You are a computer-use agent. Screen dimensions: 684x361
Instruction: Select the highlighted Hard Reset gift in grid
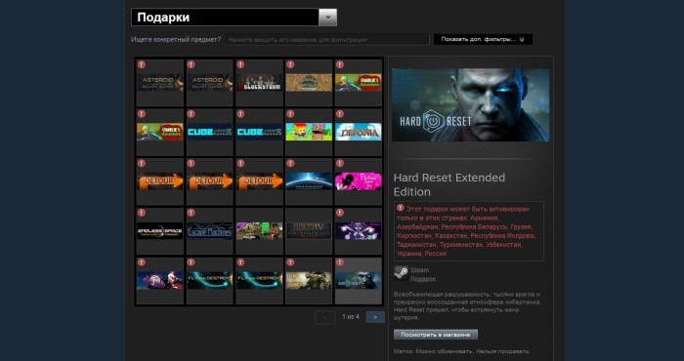(x=359, y=281)
